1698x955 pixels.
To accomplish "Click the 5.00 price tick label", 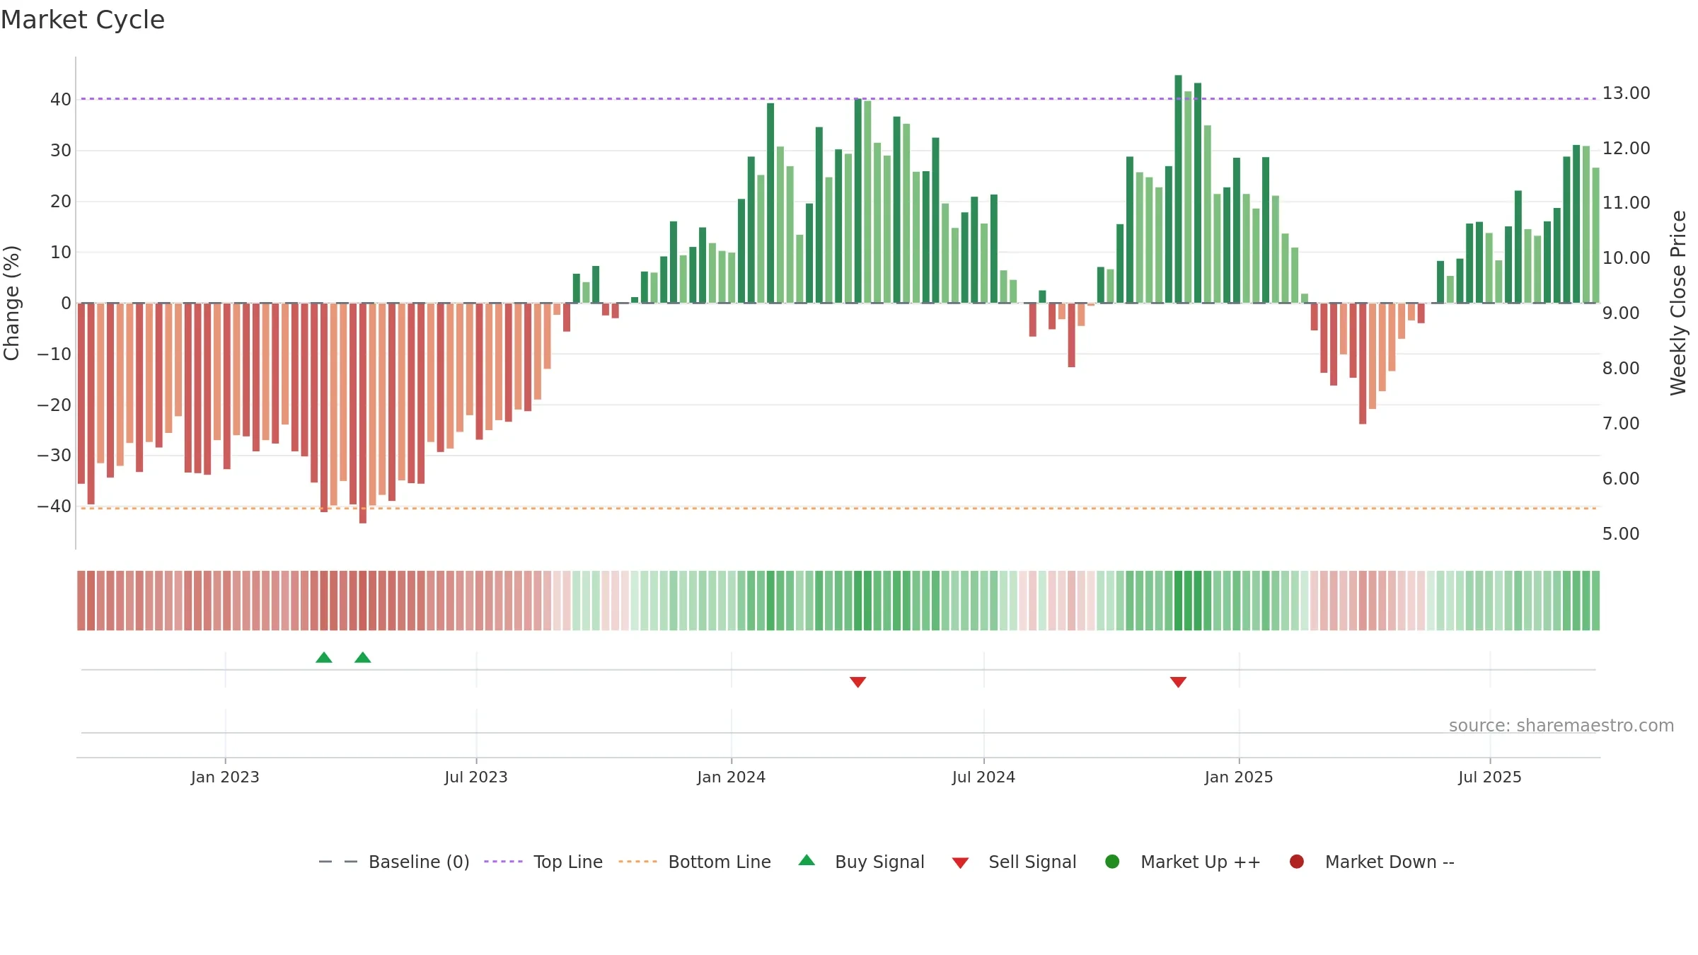I will coord(1621,533).
